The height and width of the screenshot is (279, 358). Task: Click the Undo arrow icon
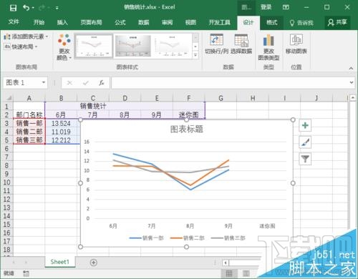point(26,8)
